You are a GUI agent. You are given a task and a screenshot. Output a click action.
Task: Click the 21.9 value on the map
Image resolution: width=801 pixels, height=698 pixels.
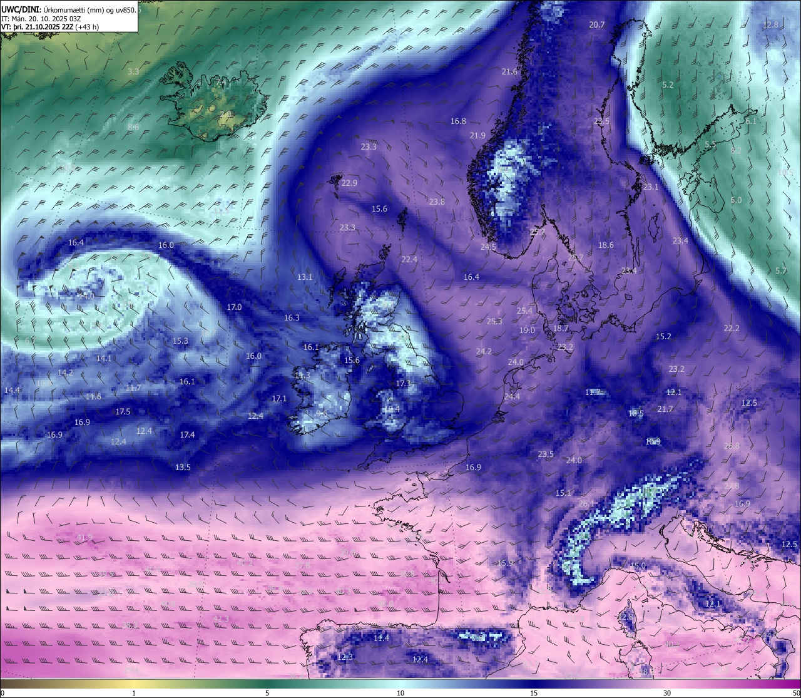pyautogui.click(x=477, y=136)
